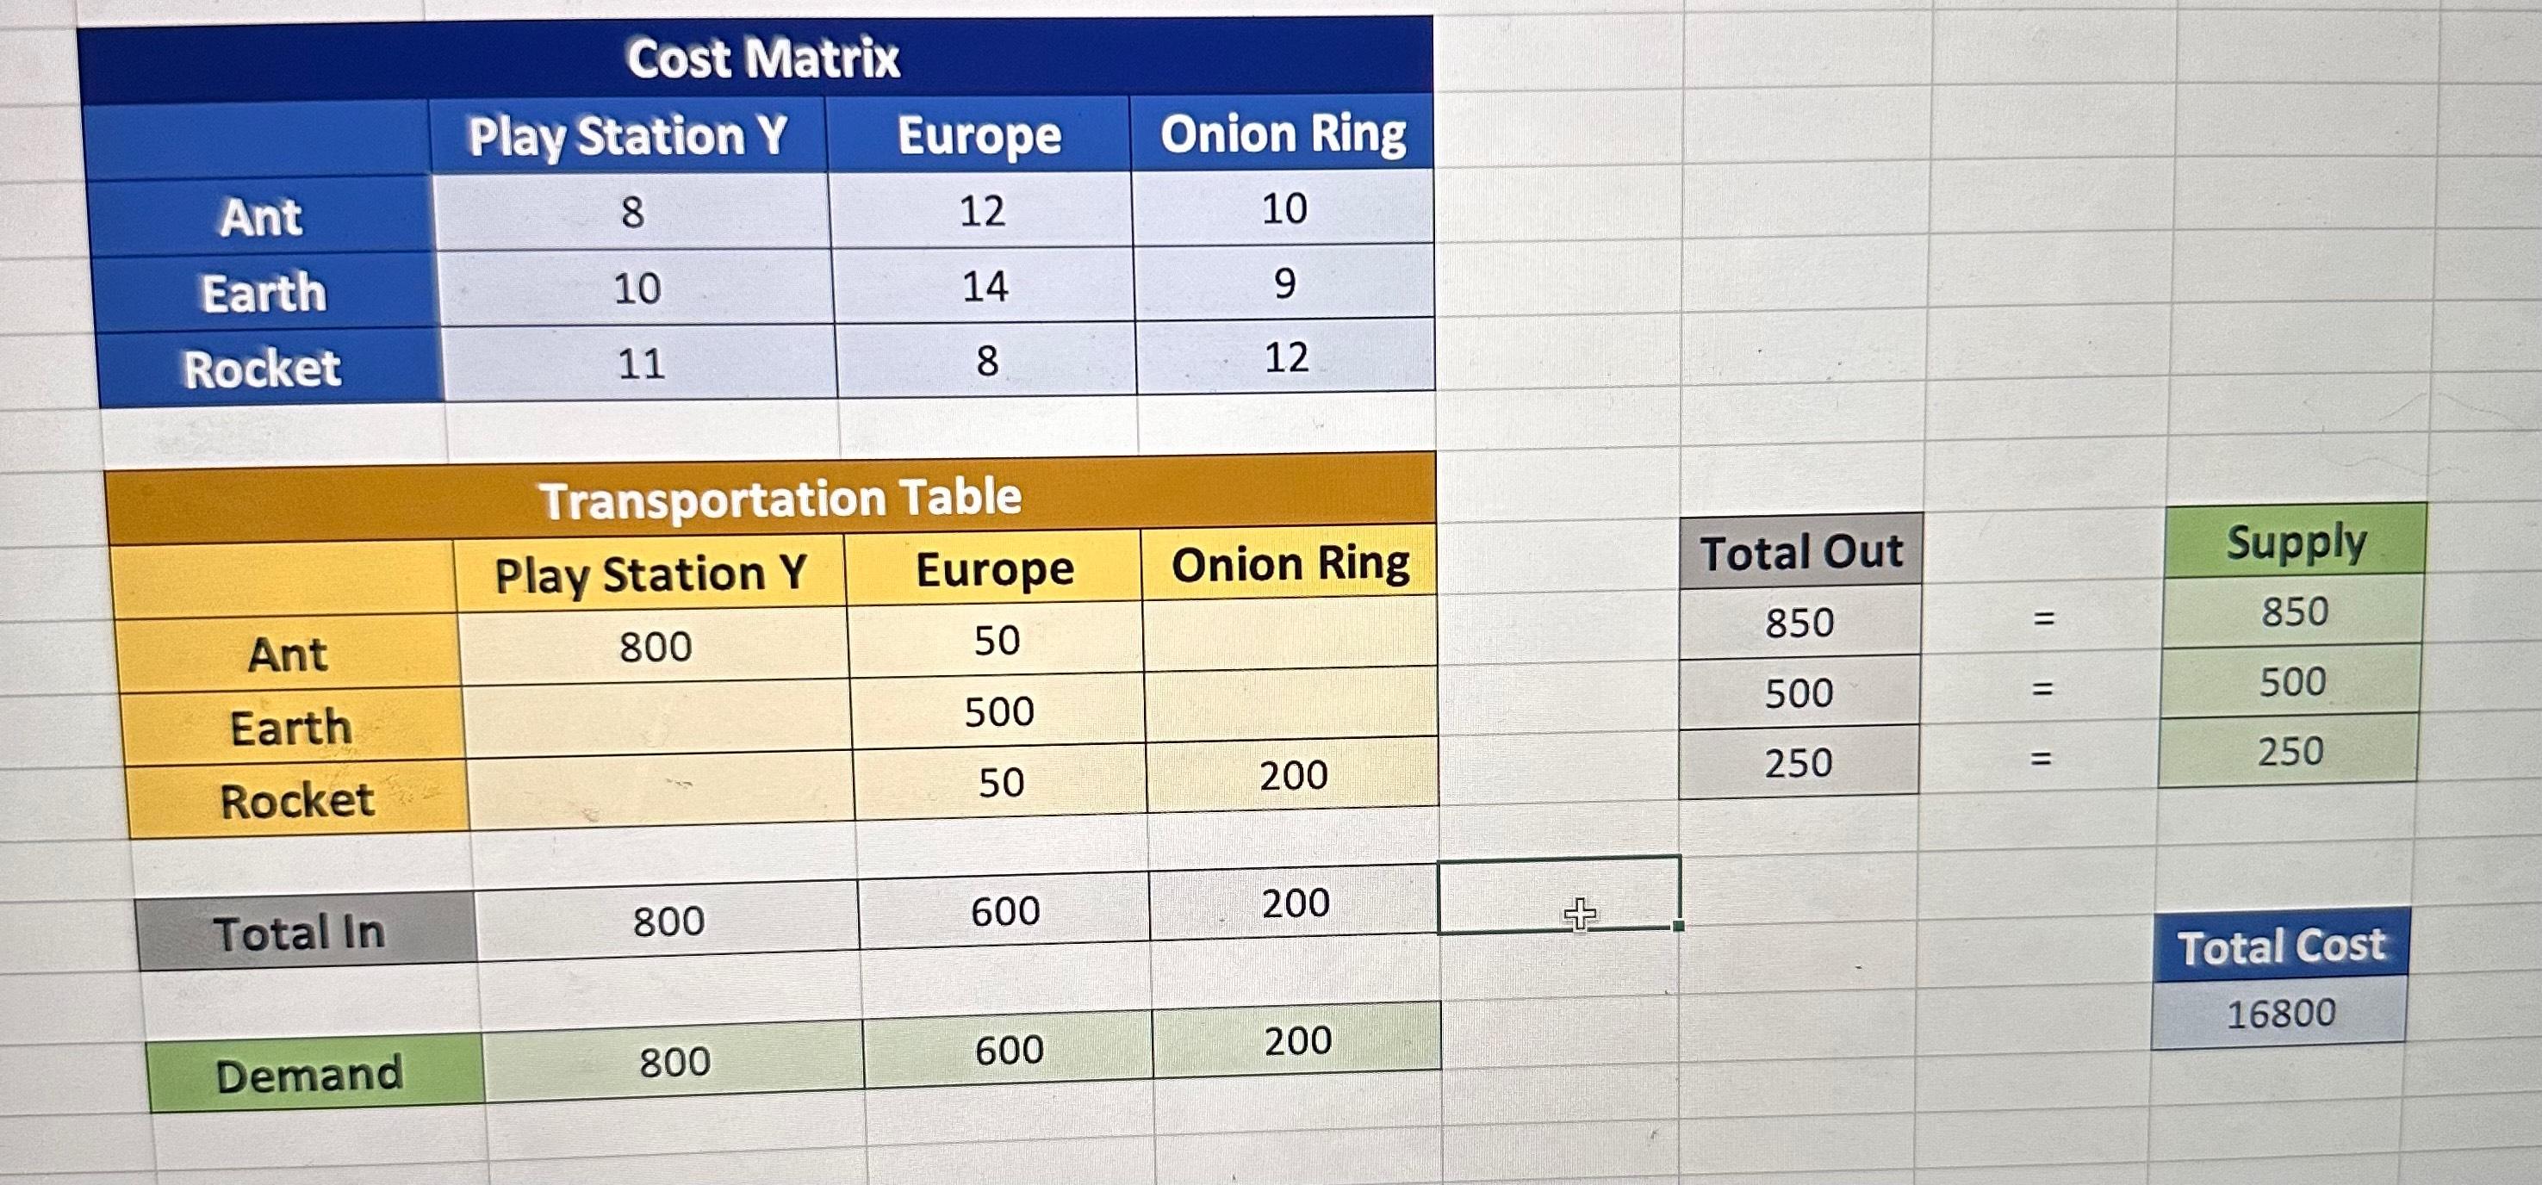Select Ant to Play Station Y shipment 800
Viewport: 2542px width, 1185px height.
[655, 646]
